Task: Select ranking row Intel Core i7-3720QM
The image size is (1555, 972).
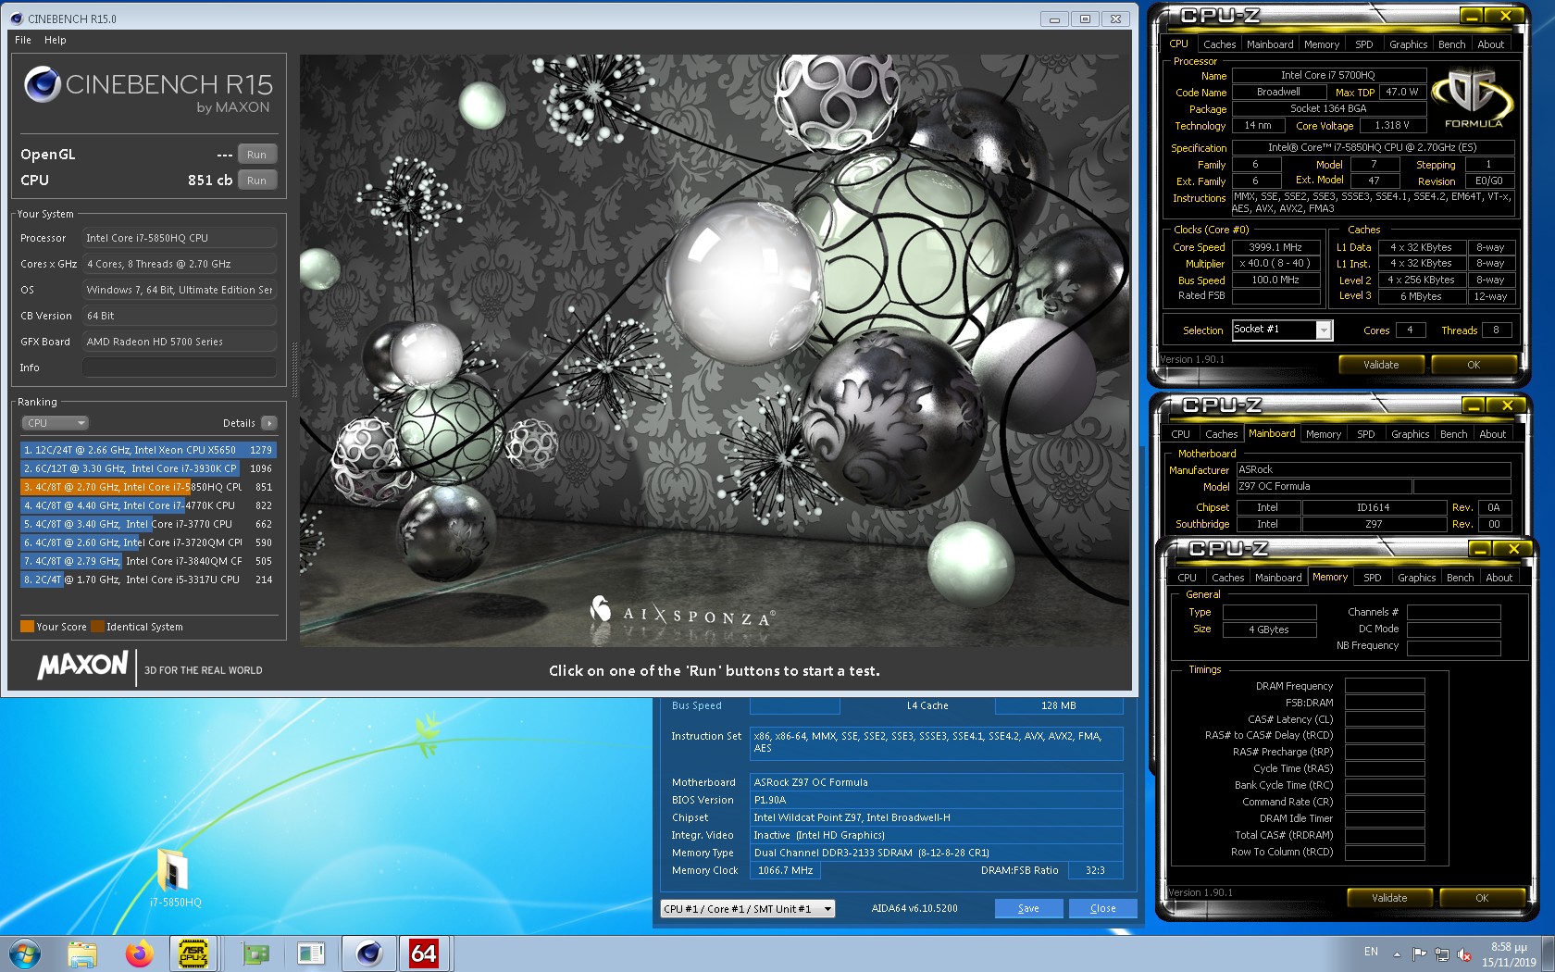Action: click(148, 542)
